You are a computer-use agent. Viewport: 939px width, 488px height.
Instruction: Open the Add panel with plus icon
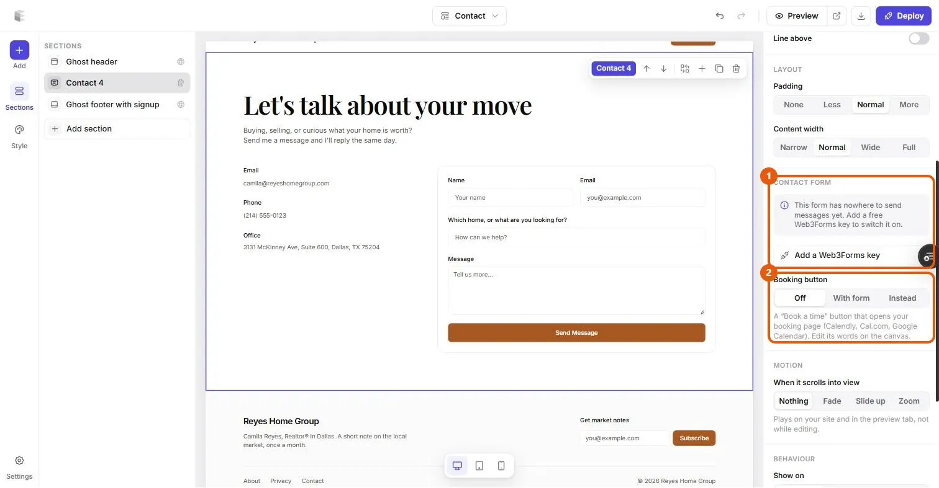pyautogui.click(x=19, y=50)
